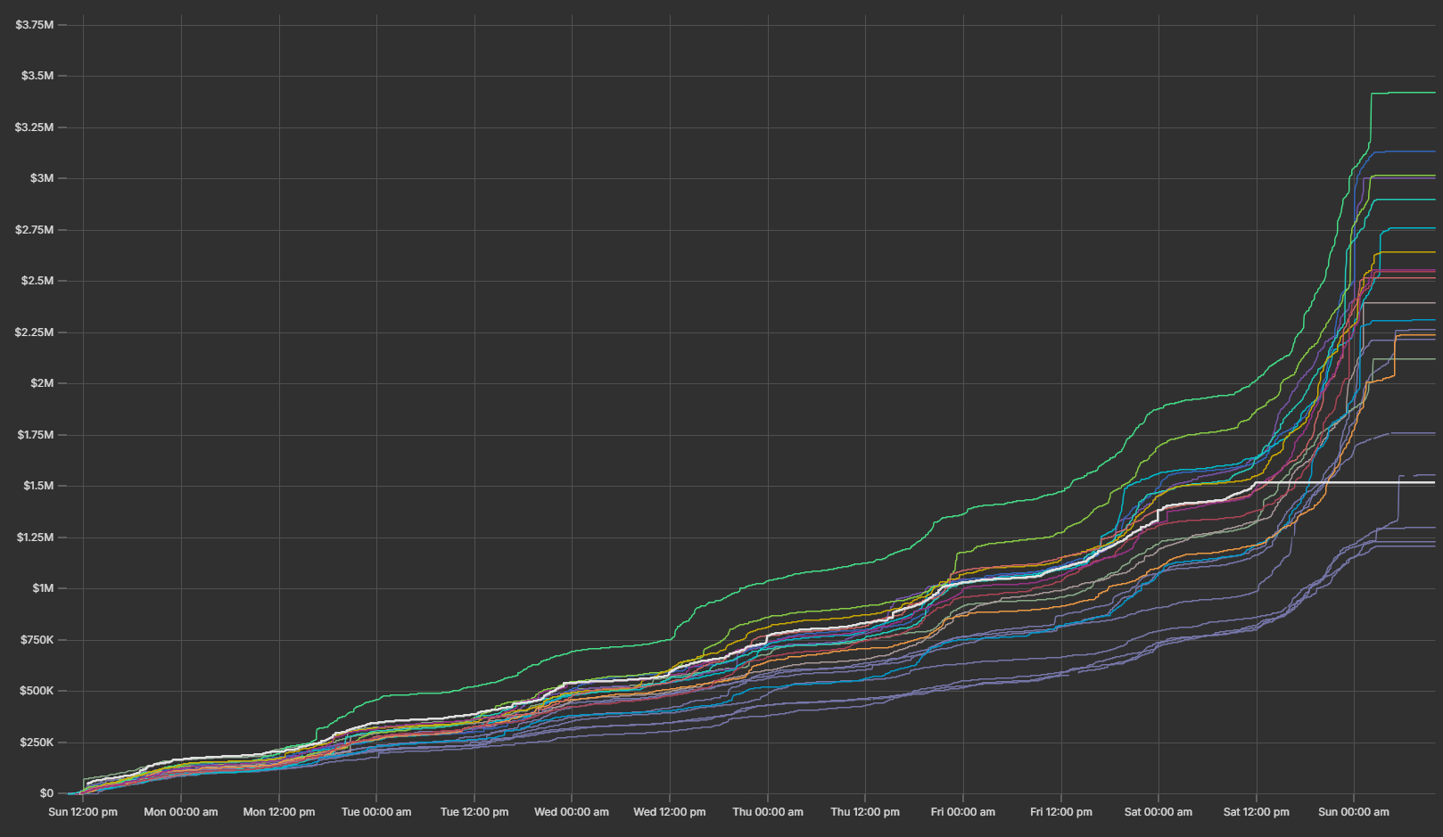Select the thick white line's flat end segment
The image size is (1443, 837).
[1347, 482]
